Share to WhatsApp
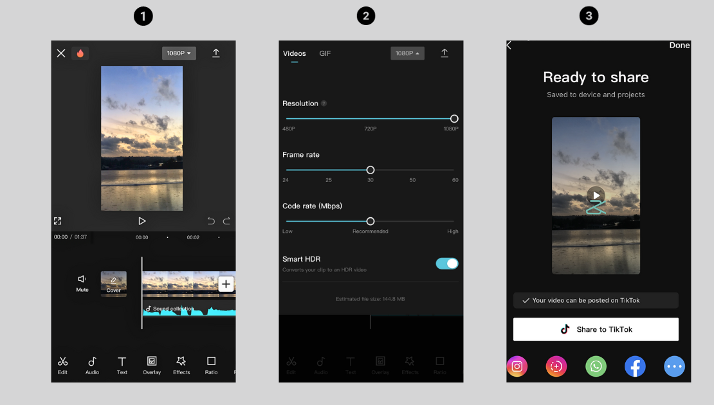 (x=596, y=366)
